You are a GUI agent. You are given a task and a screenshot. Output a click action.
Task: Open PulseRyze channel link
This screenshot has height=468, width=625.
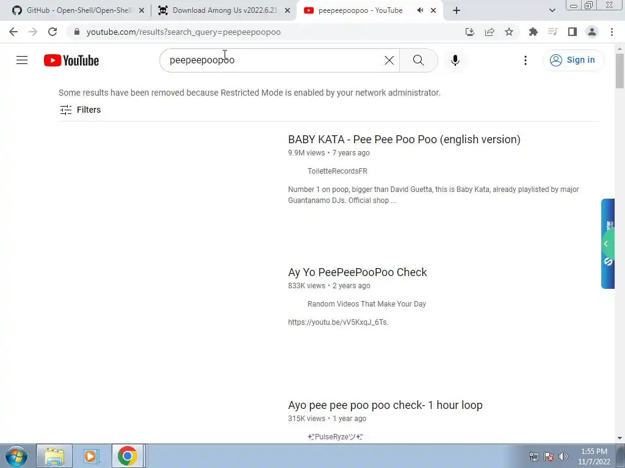click(335, 436)
